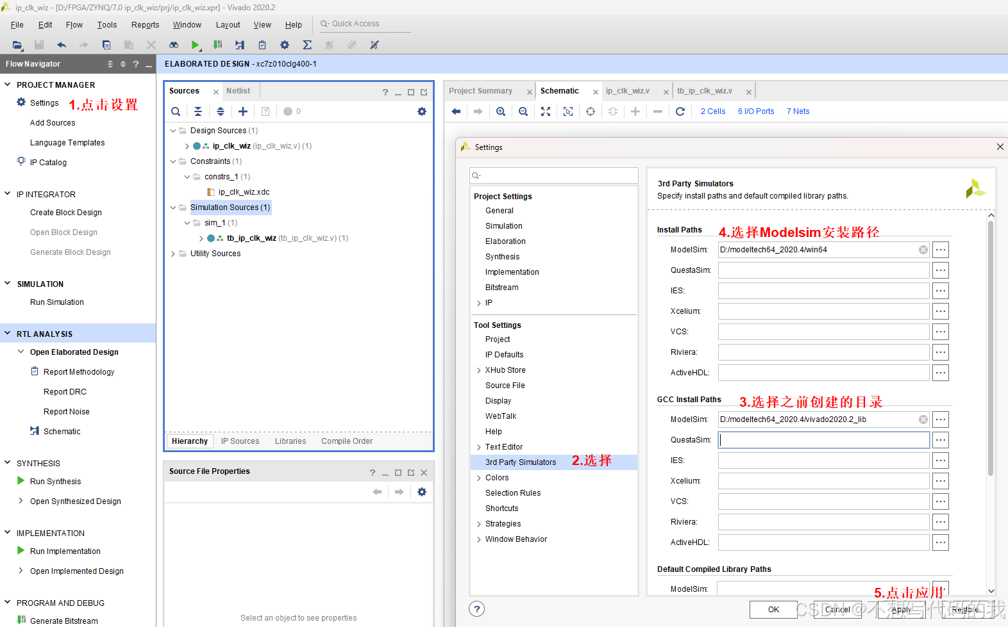Zoom out on the Schematic view

point(523,111)
